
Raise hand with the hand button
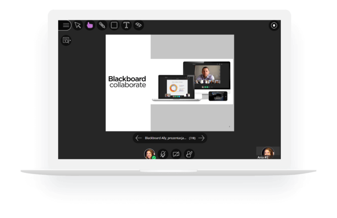pyautogui.click(x=189, y=154)
